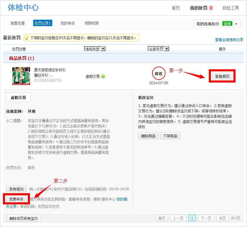The width and height of the screenshot is (247, 227).
Task: Click the green help icon beside 虚假交易
Action: (103, 76)
